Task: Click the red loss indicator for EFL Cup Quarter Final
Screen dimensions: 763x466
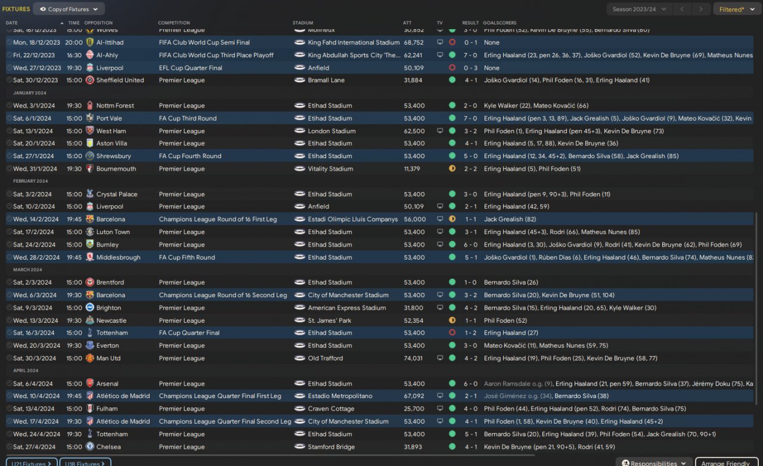Action: click(452, 67)
